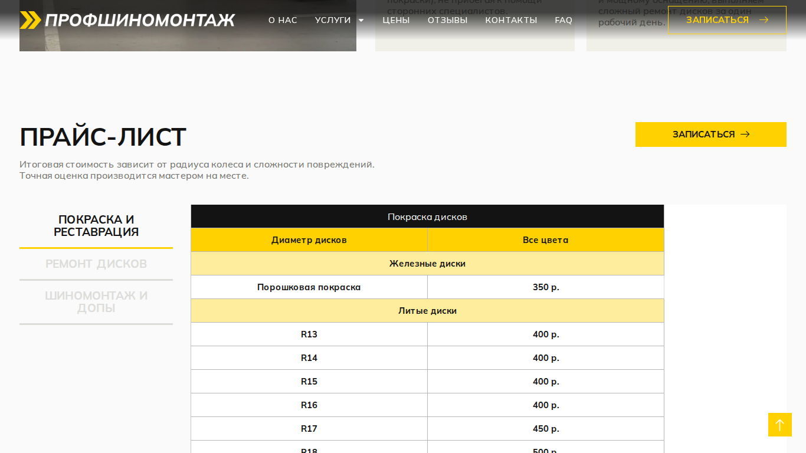Click the ПРОФШИНОМОНТАЖ logo text

[140, 20]
